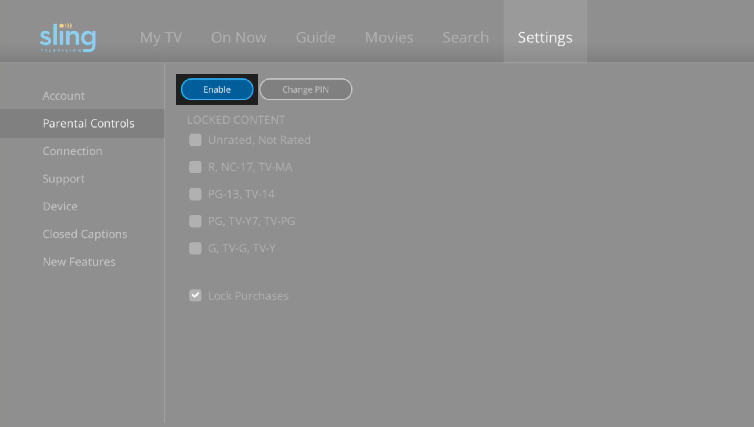Check the Unrated, Not Rated checkbox

(x=195, y=140)
